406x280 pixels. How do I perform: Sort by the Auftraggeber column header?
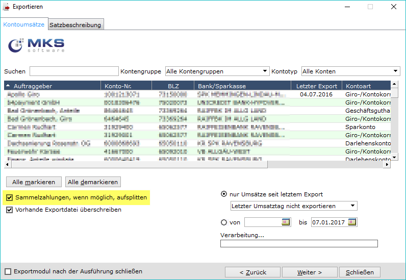[x=53, y=86]
